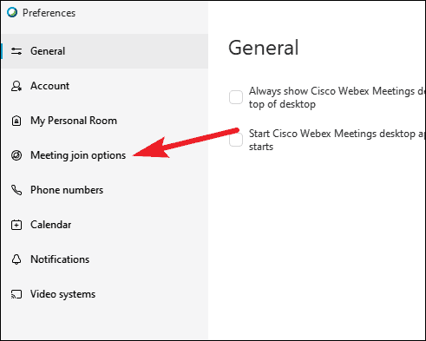
Task: Open Meeting join options settings
Action: tap(105, 155)
